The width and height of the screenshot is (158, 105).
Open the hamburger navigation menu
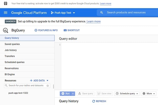coord(6,13)
